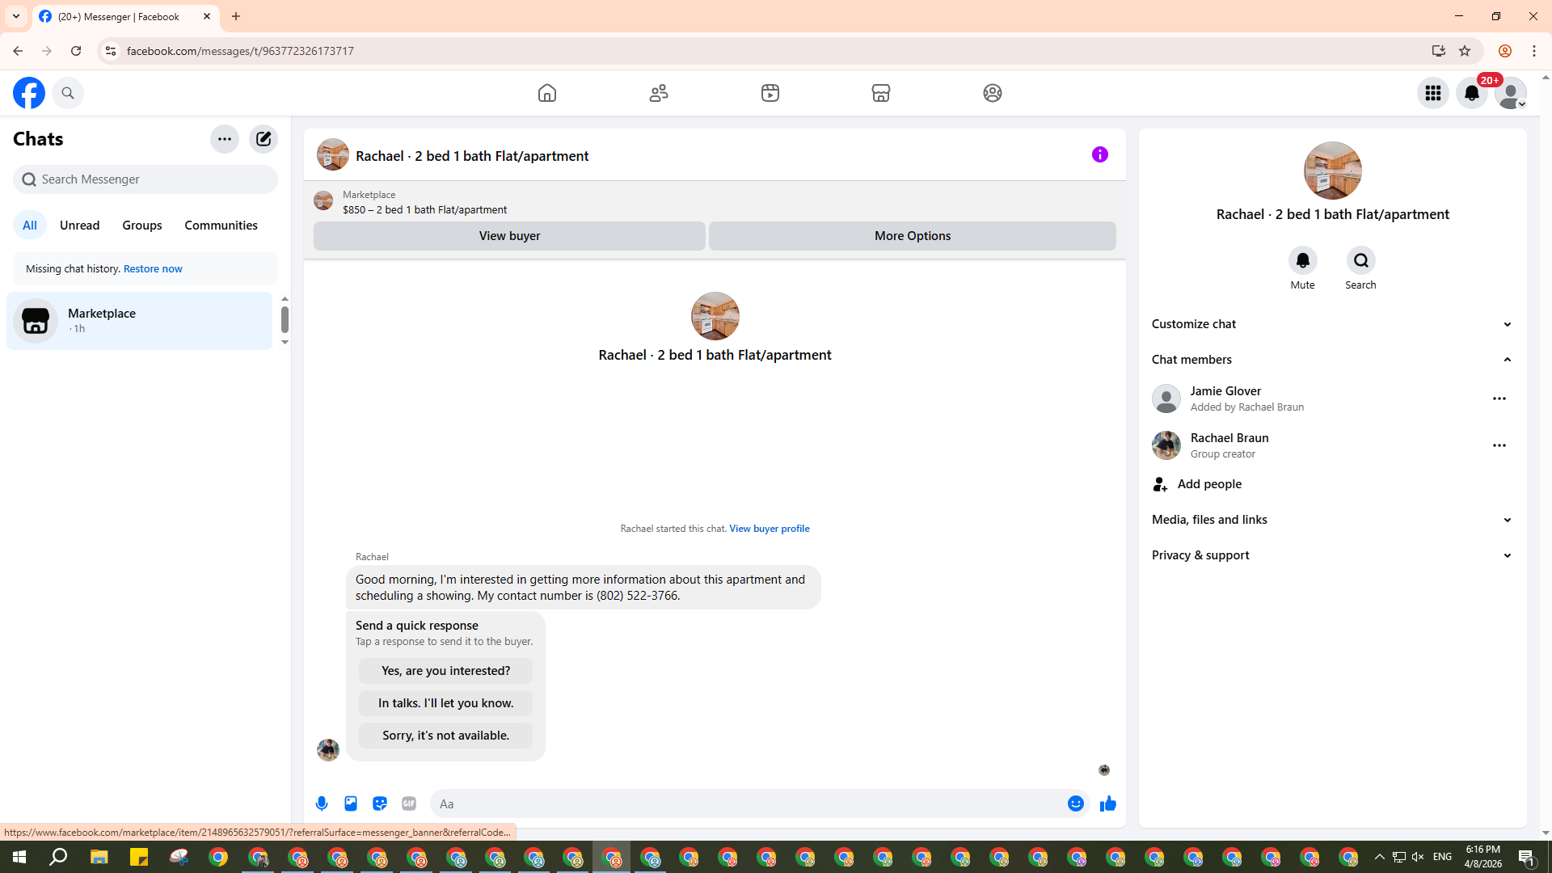Click the voice clip microphone icon
1552x873 pixels.
(x=322, y=803)
